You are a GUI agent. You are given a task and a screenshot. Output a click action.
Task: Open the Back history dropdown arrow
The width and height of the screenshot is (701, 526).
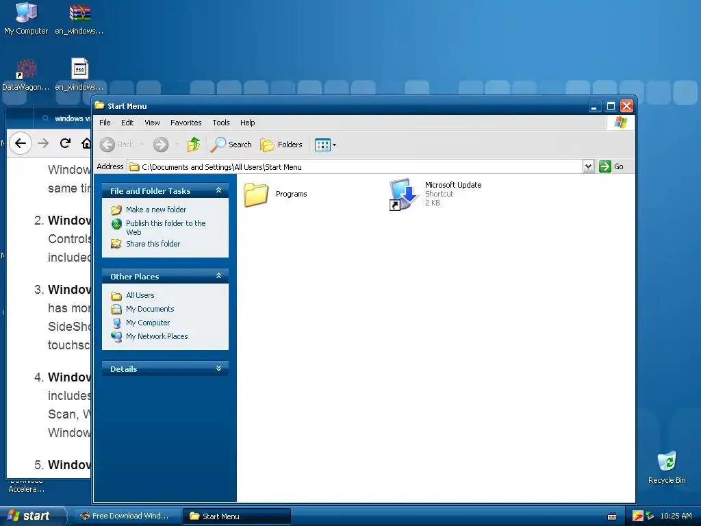(142, 145)
